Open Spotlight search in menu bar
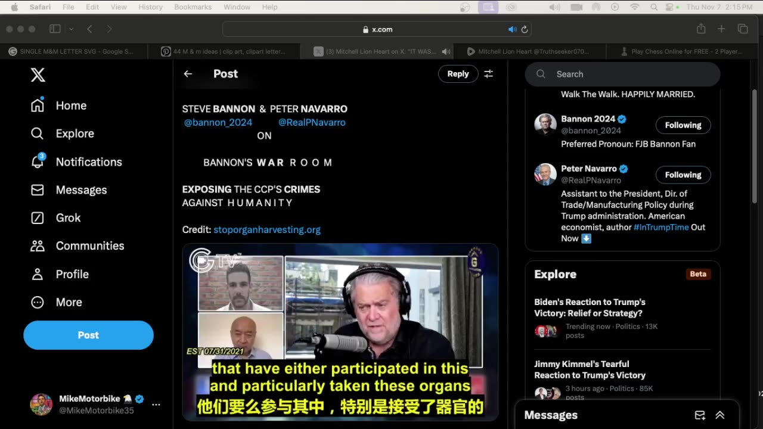This screenshot has width=763, height=429. pos(654,7)
